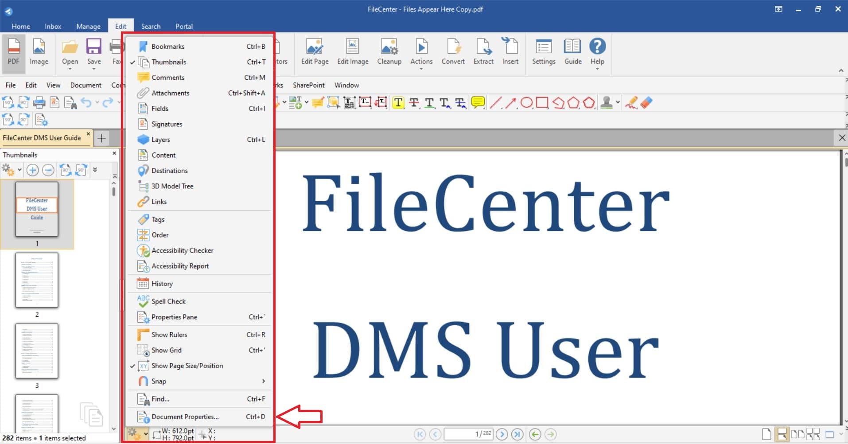This screenshot has height=444, width=848.
Task: Select the Line drawing tool
Action: point(495,103)
